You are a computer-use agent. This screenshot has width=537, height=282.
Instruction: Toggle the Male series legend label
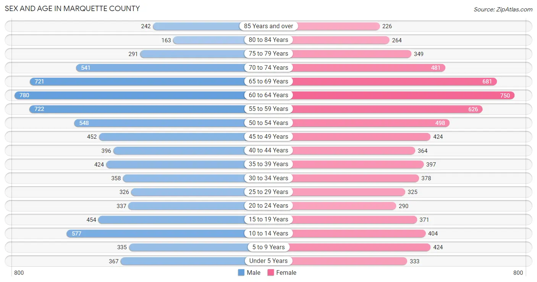(254, 272)
